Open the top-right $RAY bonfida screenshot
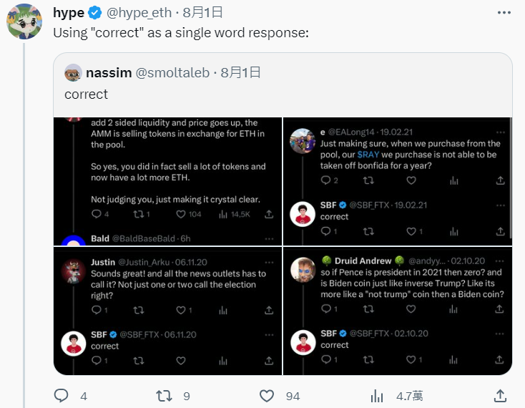The height and width of the screenshot is (408, 525). [398, 181]
